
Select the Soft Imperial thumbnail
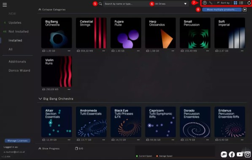[x=230, y=33]
